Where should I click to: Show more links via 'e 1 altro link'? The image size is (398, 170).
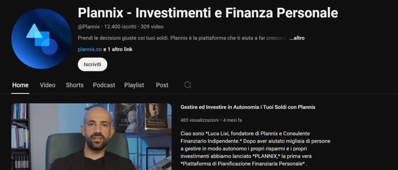tap(118, 49)
